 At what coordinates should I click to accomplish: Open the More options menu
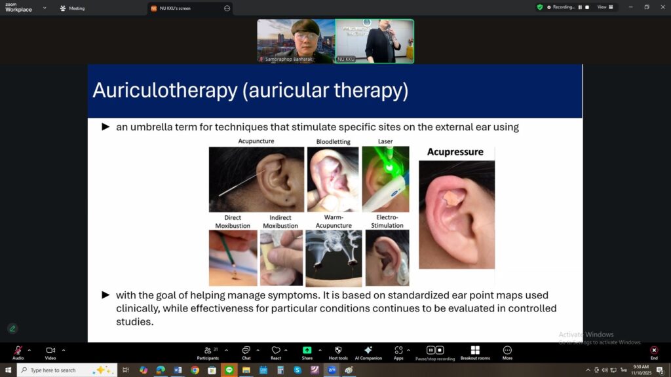click(507, 351)
